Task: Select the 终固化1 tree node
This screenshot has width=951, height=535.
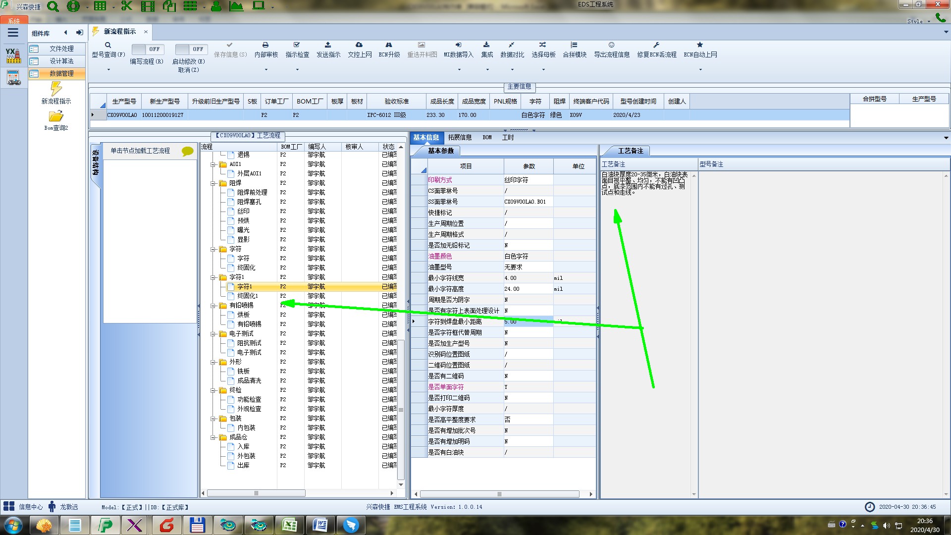Action: 247,296
